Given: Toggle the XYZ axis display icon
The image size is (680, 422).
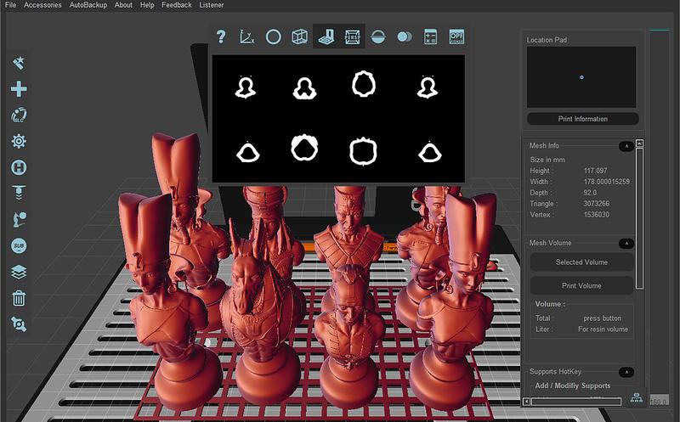Looking at the screenshot, I should coord(246,37).
